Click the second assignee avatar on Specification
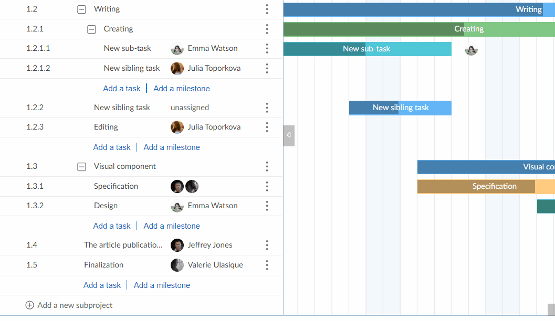This screenshot has height=321, width=555. click(192, 186)
